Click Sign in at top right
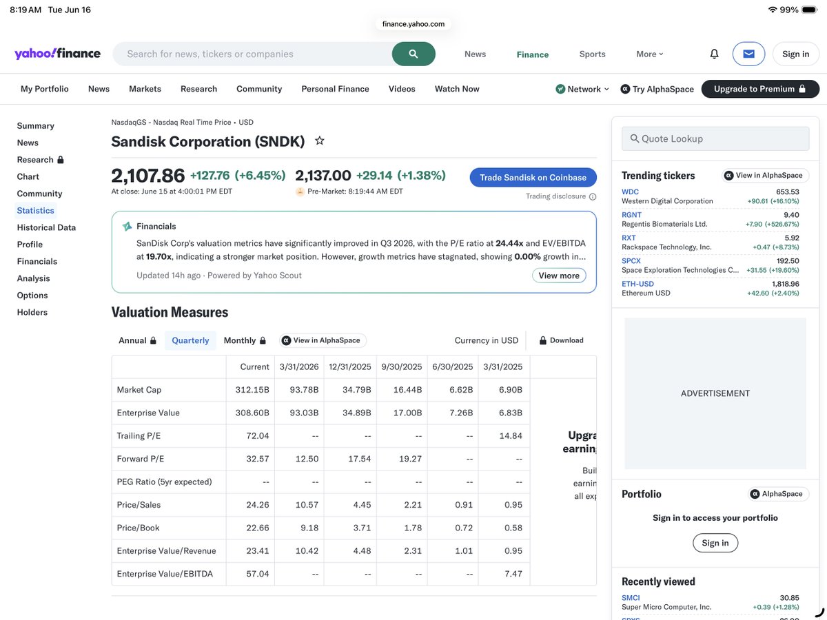This screenshot has height=620, width=827. click(796, 54)
